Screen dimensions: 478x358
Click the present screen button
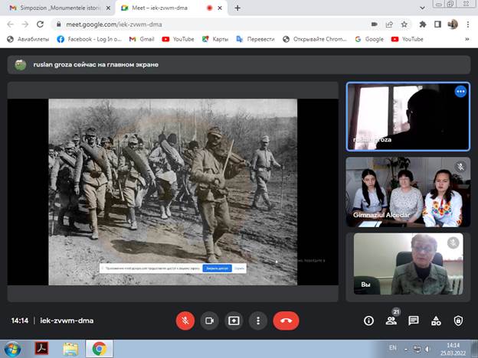[234, 321]
